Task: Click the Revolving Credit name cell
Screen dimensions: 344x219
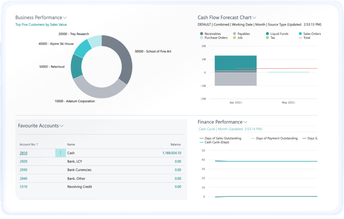Action: pos(79,187)
